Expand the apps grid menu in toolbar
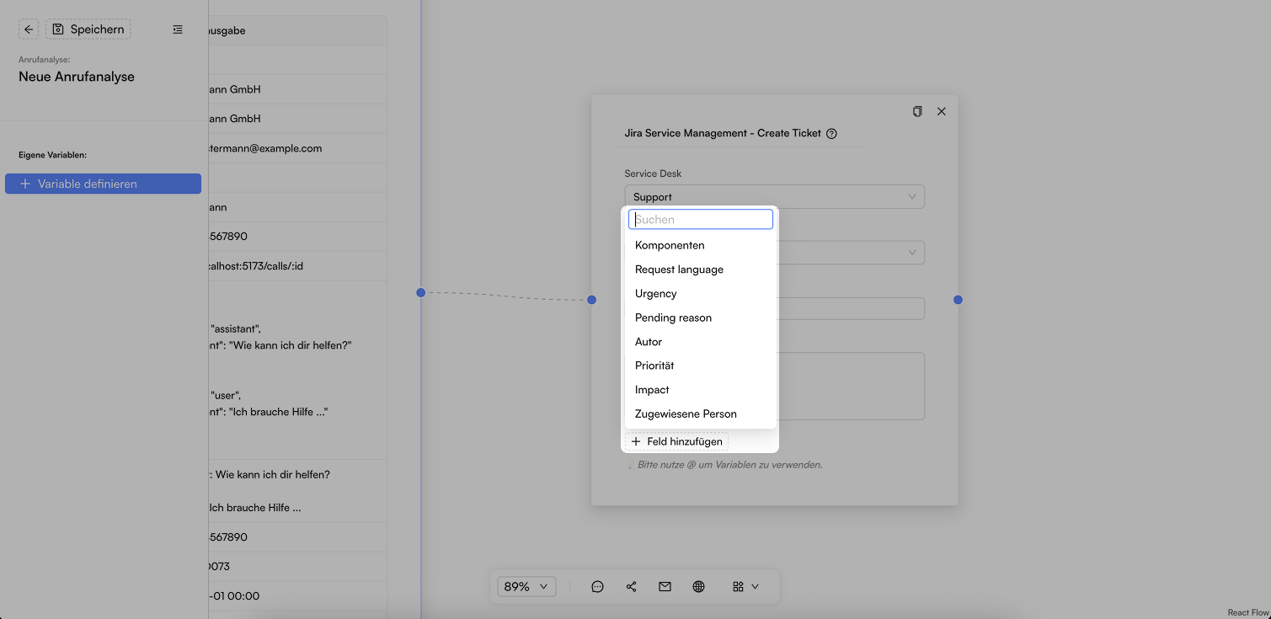This screenshot has width=1271, height=619. coord(745,586)
